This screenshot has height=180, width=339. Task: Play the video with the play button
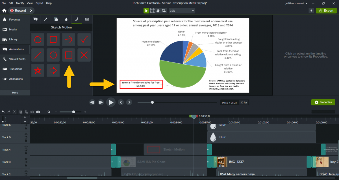(111, 102)
